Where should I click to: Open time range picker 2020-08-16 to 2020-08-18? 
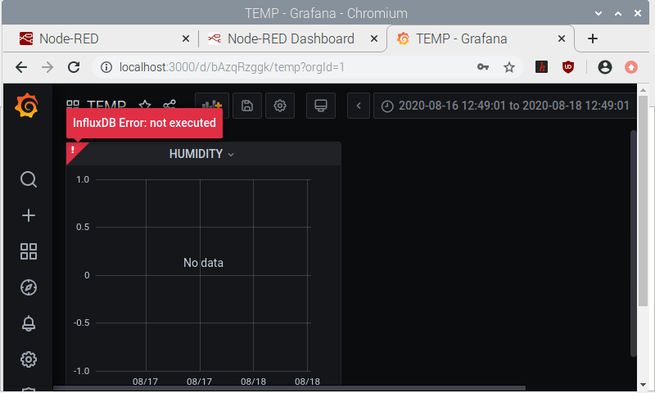(505, 106)
